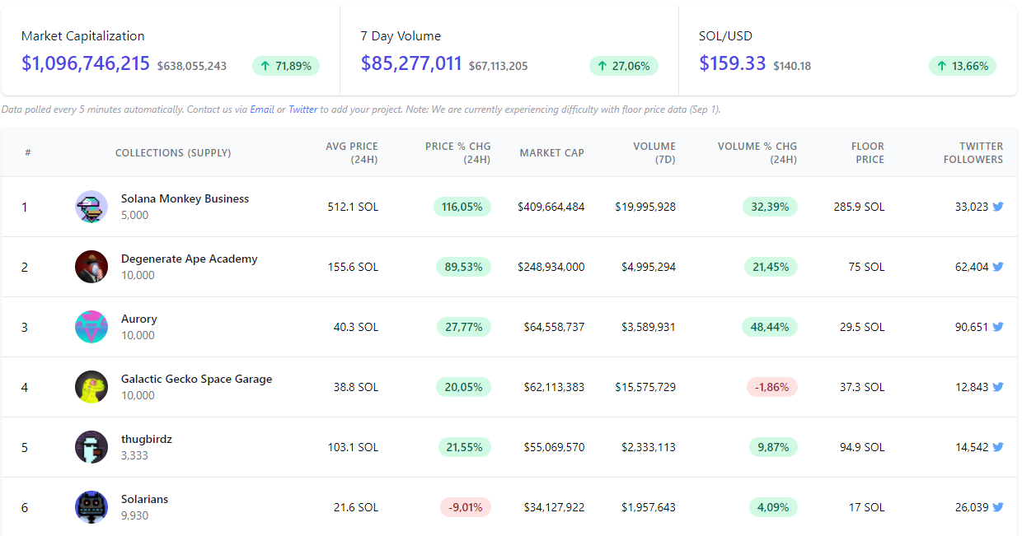
Task: Open the Solana Monkey Business collection name
Action: [x=185, y=198]
